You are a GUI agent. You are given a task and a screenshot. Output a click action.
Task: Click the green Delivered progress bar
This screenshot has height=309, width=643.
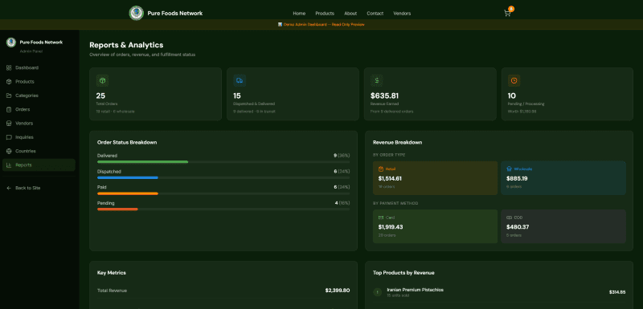(x=142, y=162)
